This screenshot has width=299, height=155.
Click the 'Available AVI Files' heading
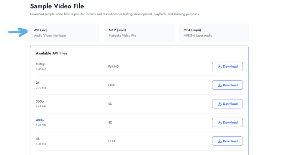click(51, 53)
